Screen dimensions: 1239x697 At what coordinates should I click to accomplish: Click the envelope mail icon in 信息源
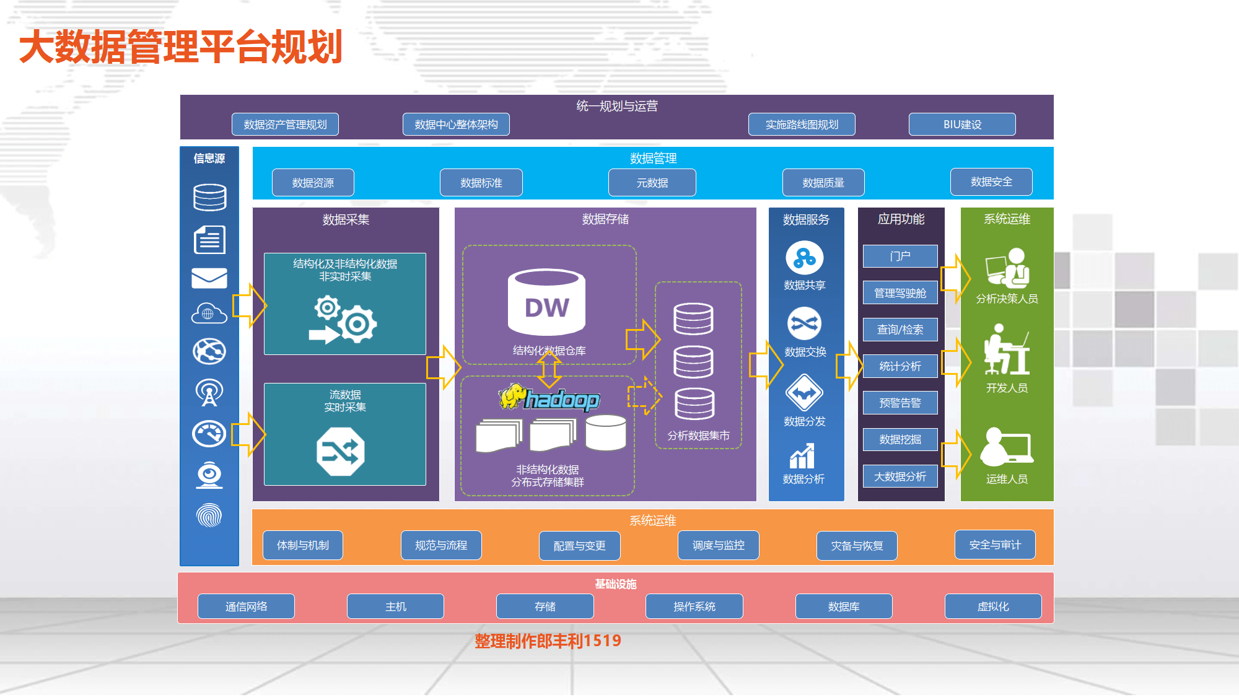point(209,278)
